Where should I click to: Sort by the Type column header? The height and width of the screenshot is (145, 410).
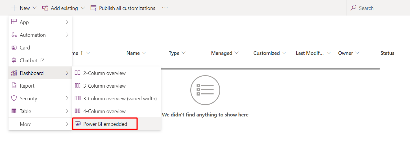(x=174, y=53)
